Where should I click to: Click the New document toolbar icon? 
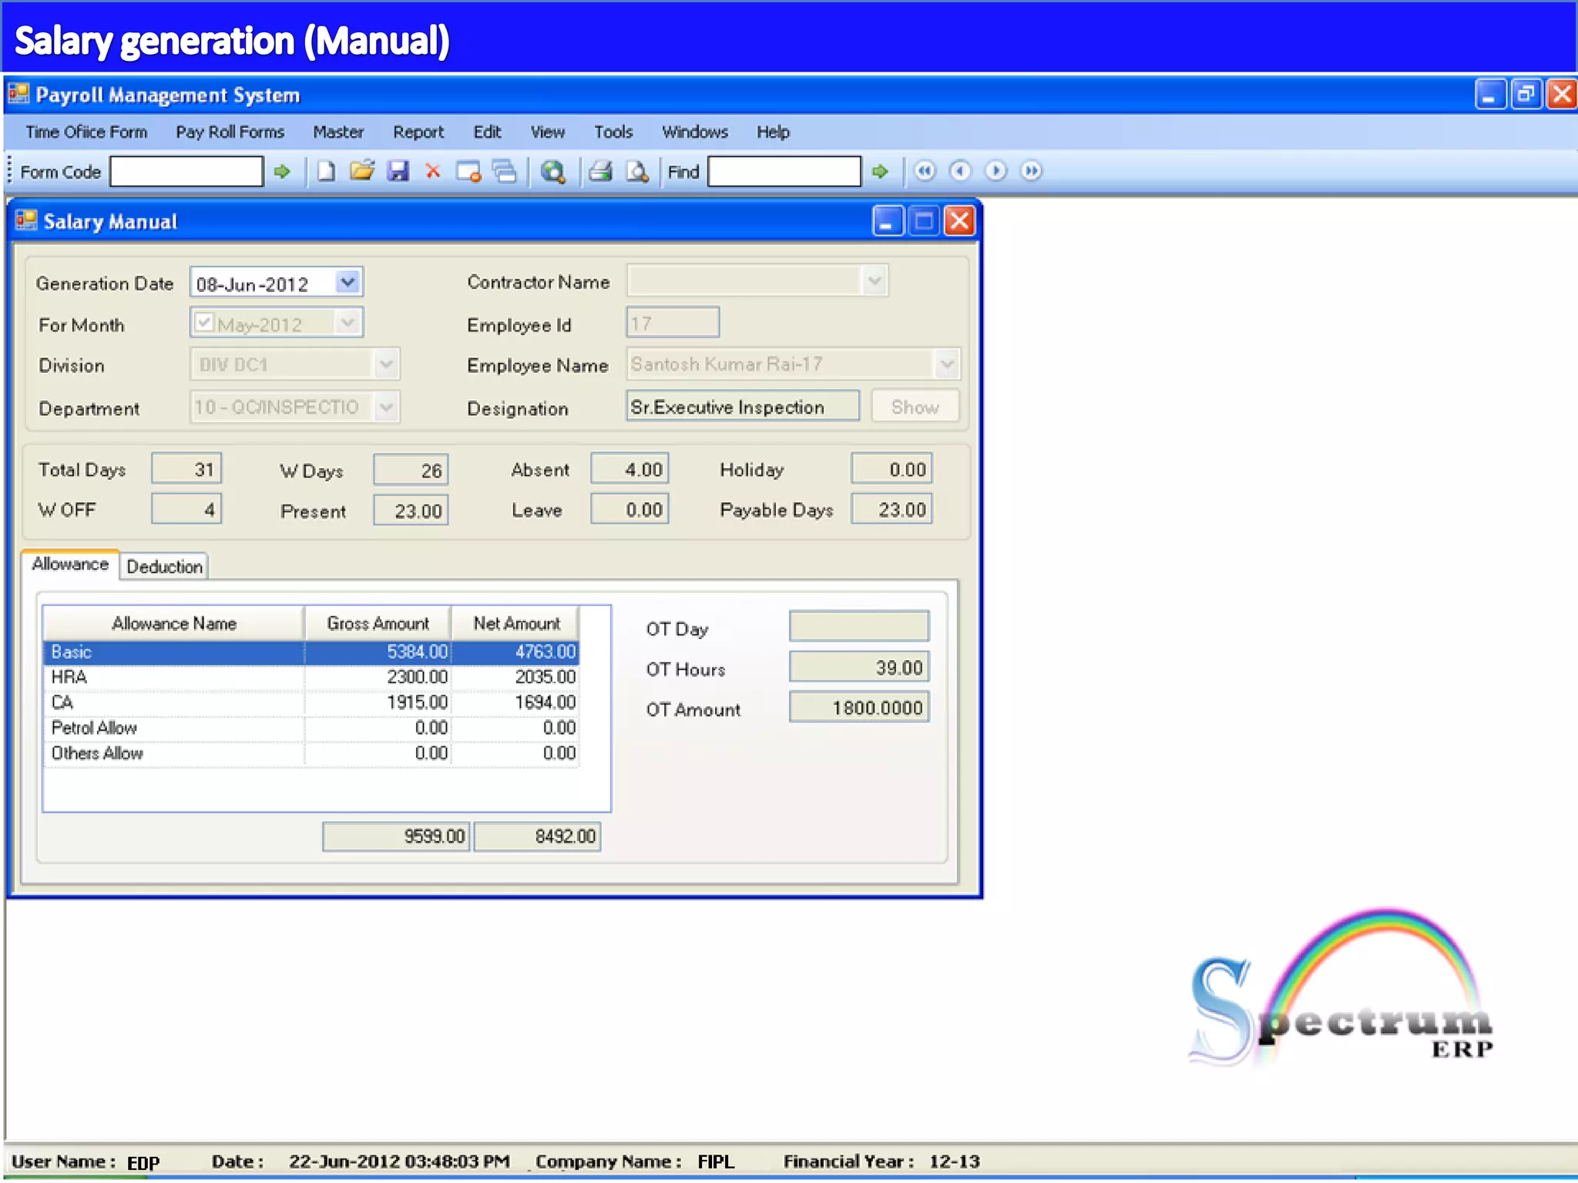(326, 171)
